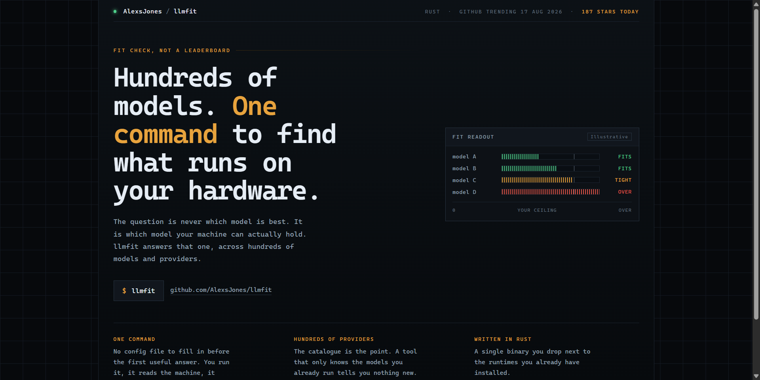Click the YOUR CEILING axis label
The image size is (760, 380).
pyautogui.click(x=537, y=210)
